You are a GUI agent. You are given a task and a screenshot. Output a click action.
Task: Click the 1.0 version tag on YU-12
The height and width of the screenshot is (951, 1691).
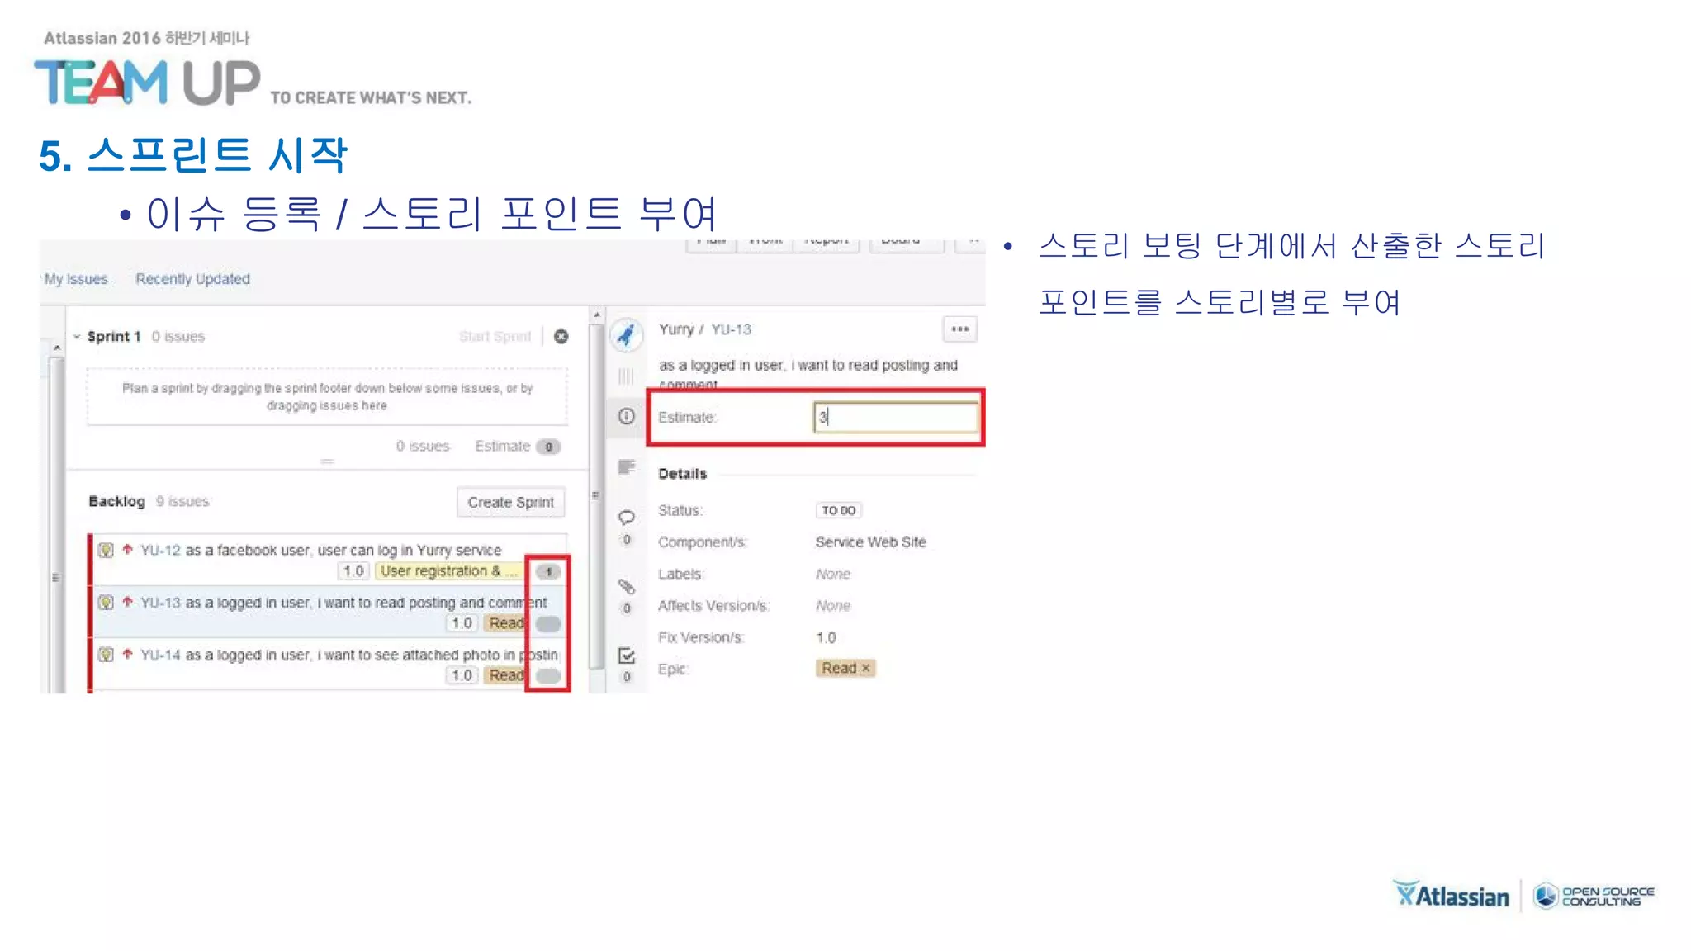pos(353,571)
